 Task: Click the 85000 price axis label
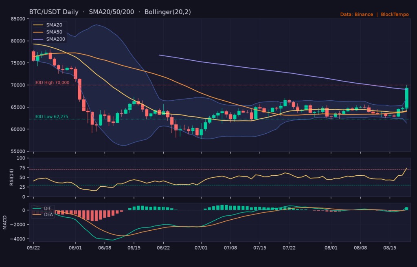click(x=18, y=19)
